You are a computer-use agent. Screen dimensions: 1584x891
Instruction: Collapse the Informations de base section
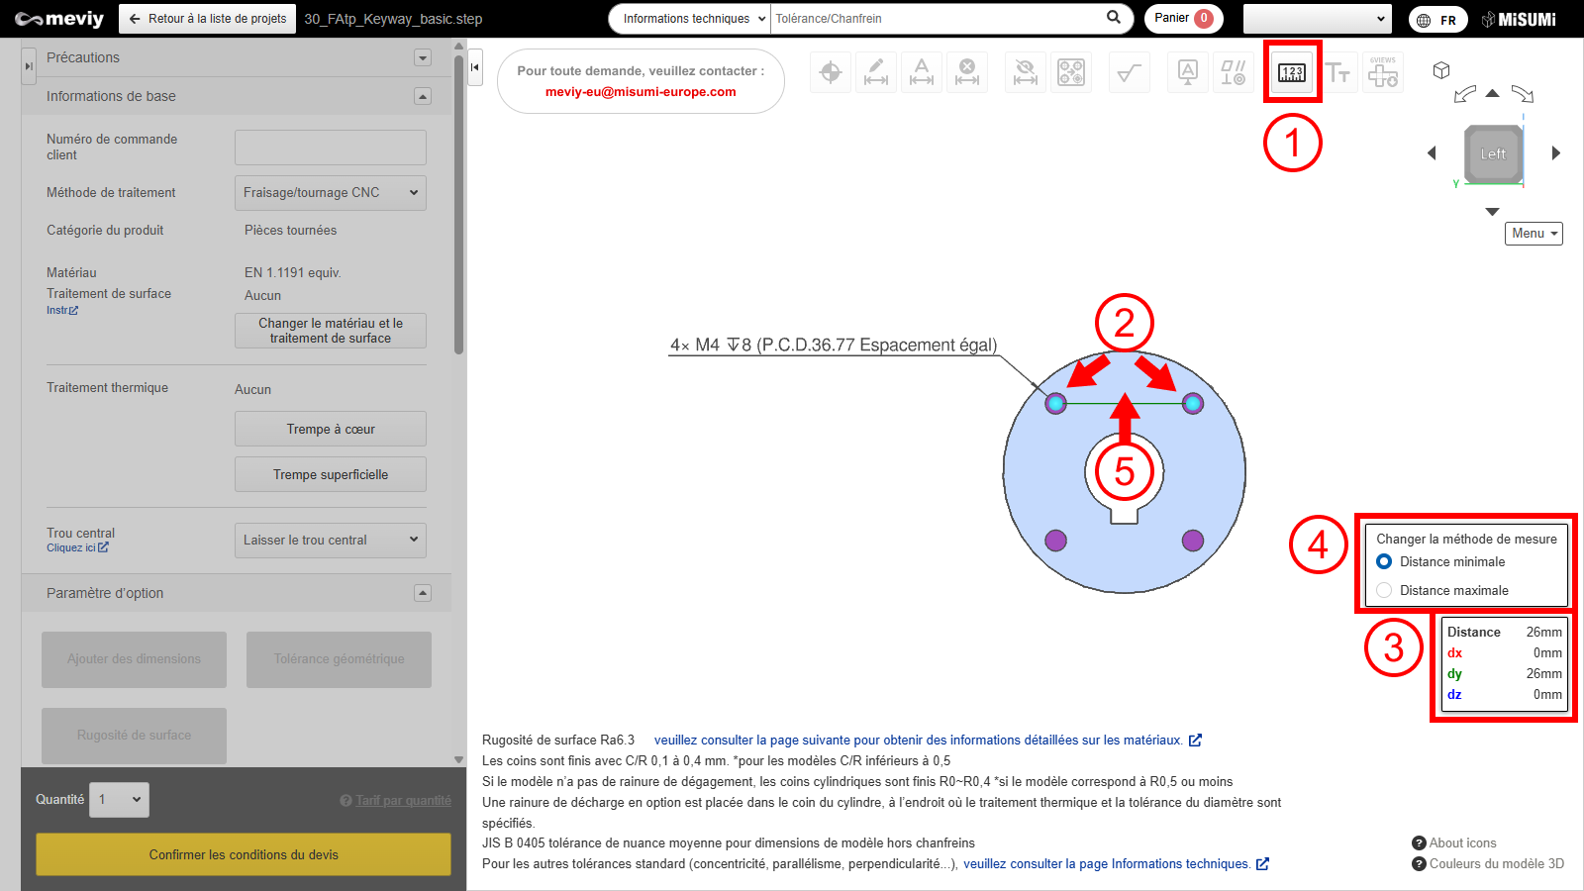[x=423, y=96]
